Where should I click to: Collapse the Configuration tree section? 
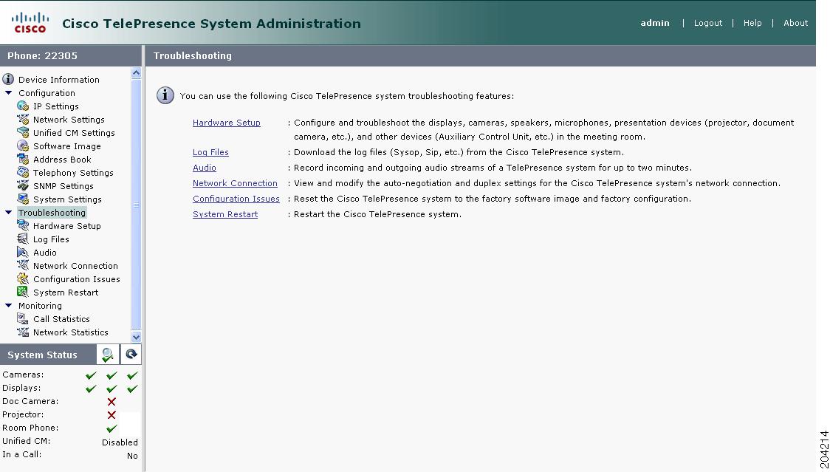tap(8, 93)
